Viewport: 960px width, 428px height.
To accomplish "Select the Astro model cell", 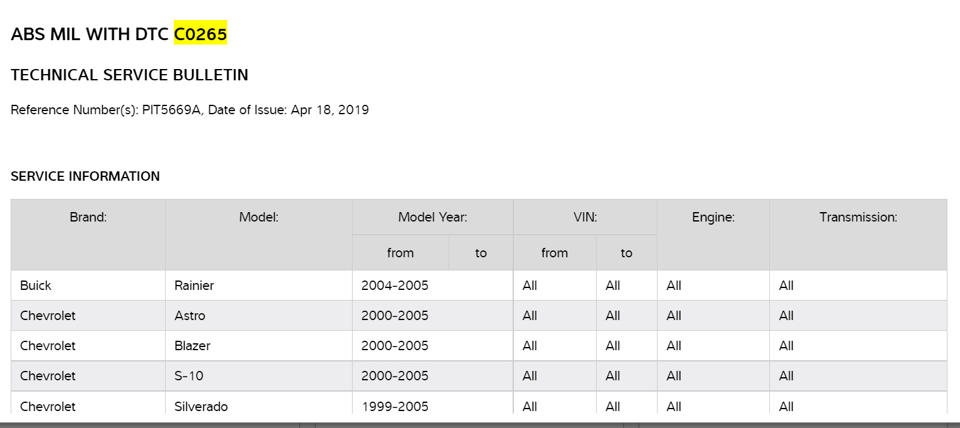I will point(189,316).
